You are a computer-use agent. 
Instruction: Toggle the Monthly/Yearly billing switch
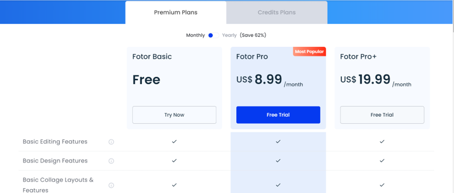click(x=213, y=35)
